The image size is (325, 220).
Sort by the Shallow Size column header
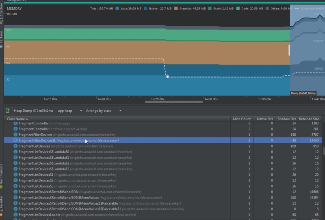(287, 119)
